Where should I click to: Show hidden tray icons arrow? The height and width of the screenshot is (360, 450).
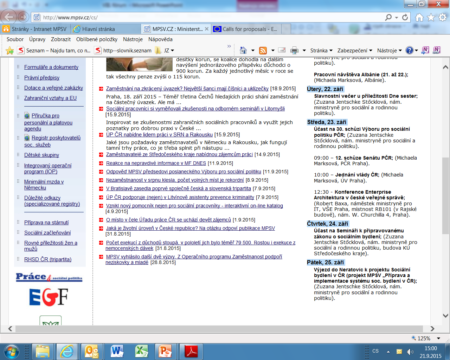pos(388,352)
